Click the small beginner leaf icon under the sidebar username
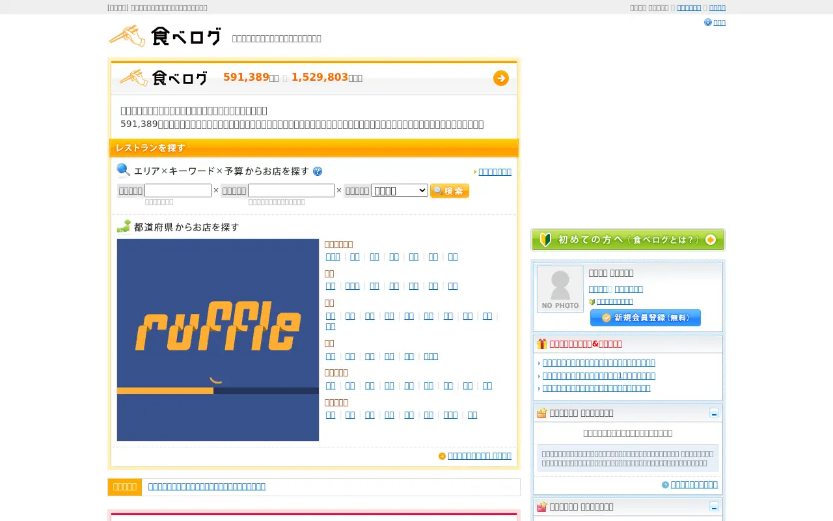 [x=592, y=302]
